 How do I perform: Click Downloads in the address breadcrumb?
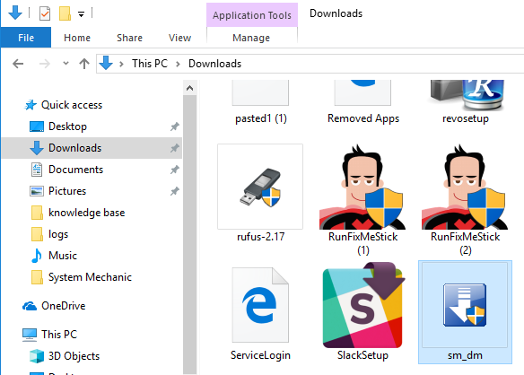pyautogui.click(x=214, y=64)
